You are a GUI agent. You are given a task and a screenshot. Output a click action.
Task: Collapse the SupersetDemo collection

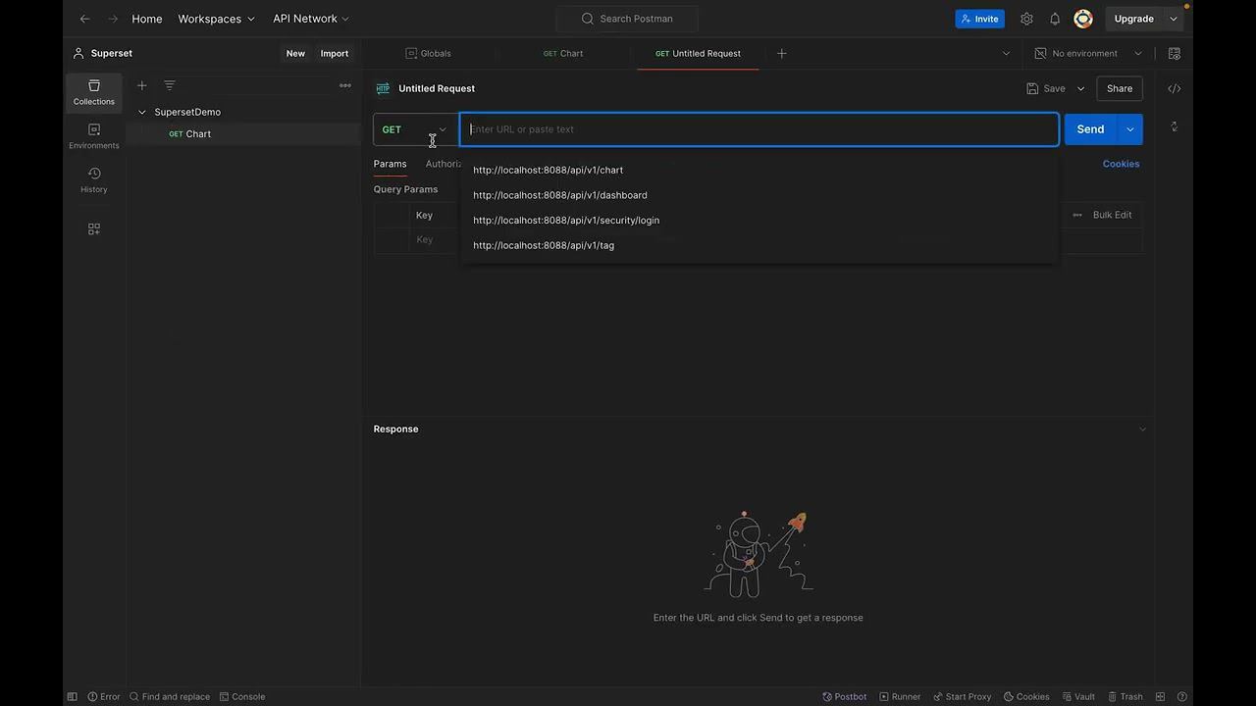[142, 112]
